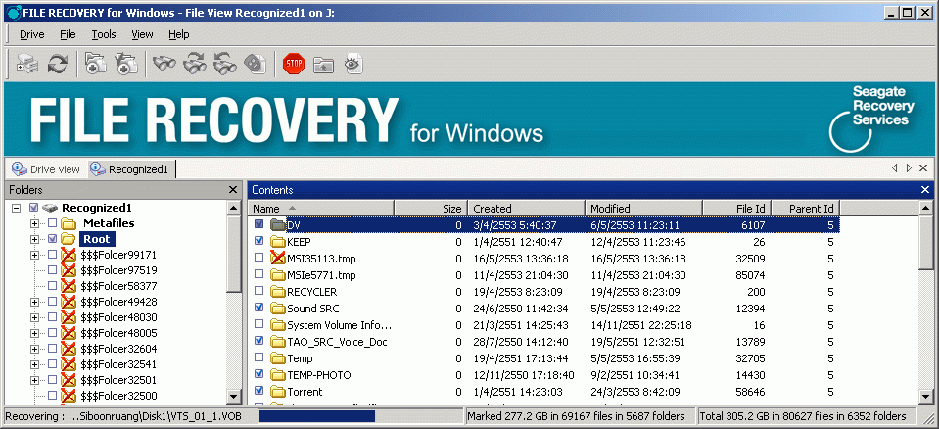
Task: Close the Contents panel
Action: 925,190
